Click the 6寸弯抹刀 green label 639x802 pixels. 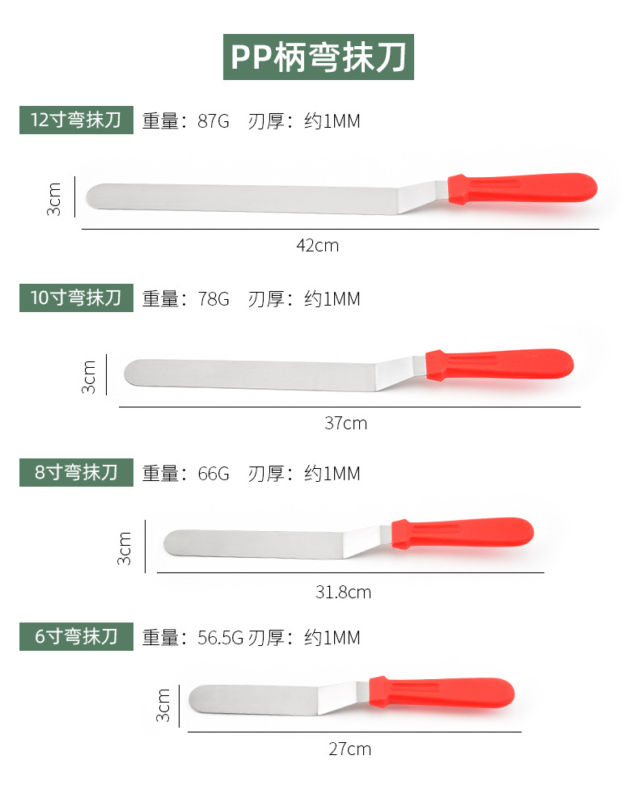click(x=76, y=636)
